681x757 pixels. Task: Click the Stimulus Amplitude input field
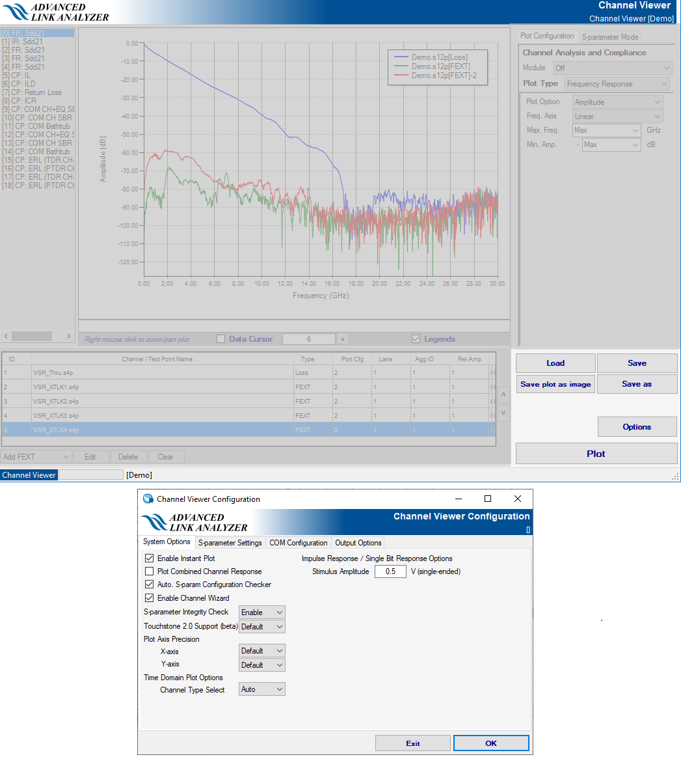point(390,571)
